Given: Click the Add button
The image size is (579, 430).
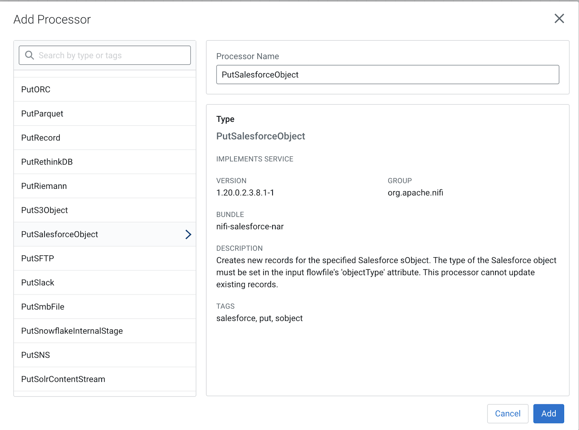Looking at the screenshot, I should (549, 413).
